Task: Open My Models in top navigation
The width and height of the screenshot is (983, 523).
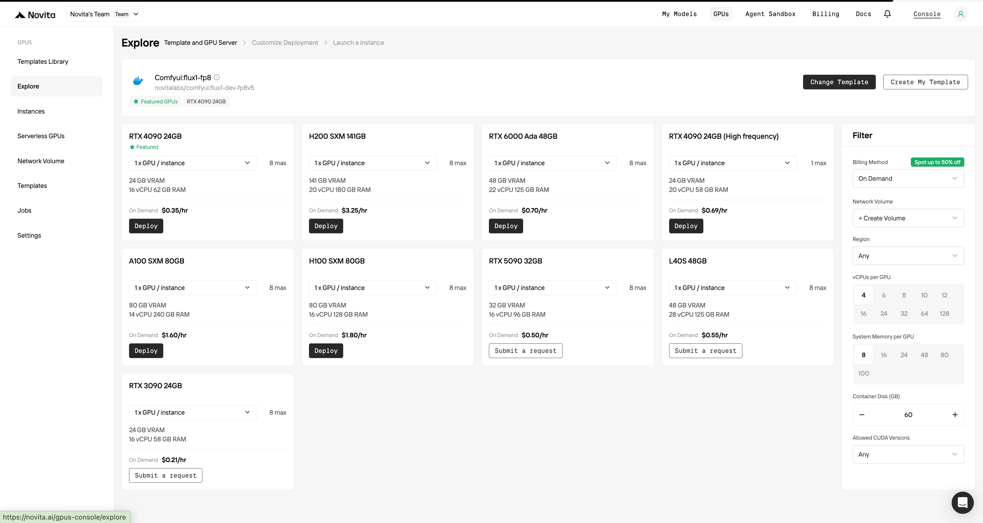Action: 679,14
